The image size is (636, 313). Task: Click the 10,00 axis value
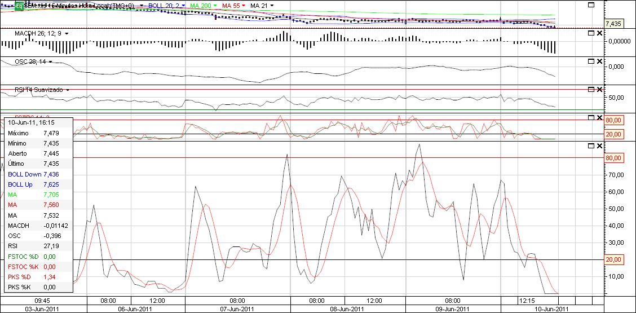pyautogui.click(x=616, y=276)
